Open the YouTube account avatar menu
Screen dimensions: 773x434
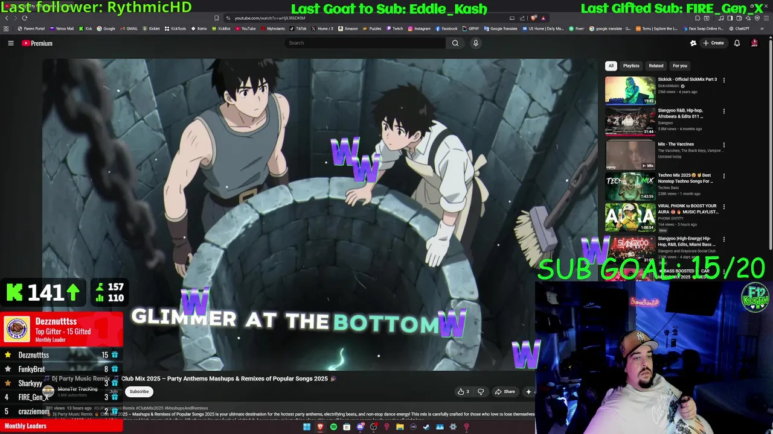pyautogui.click(x=754, y=43)
